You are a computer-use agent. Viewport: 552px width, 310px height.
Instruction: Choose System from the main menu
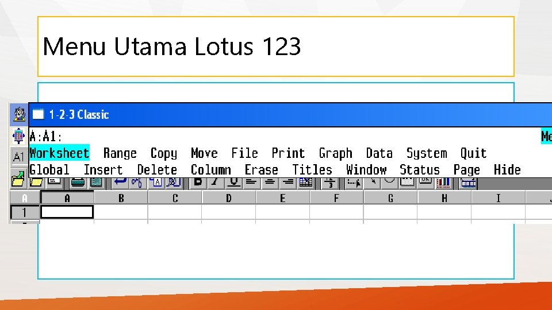click(x=427, y=153)
